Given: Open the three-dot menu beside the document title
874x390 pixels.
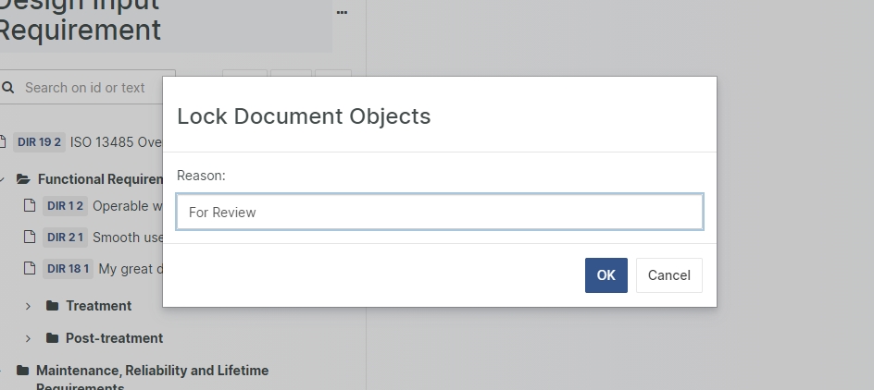Looking at the screenshot, I should (342, 13).
